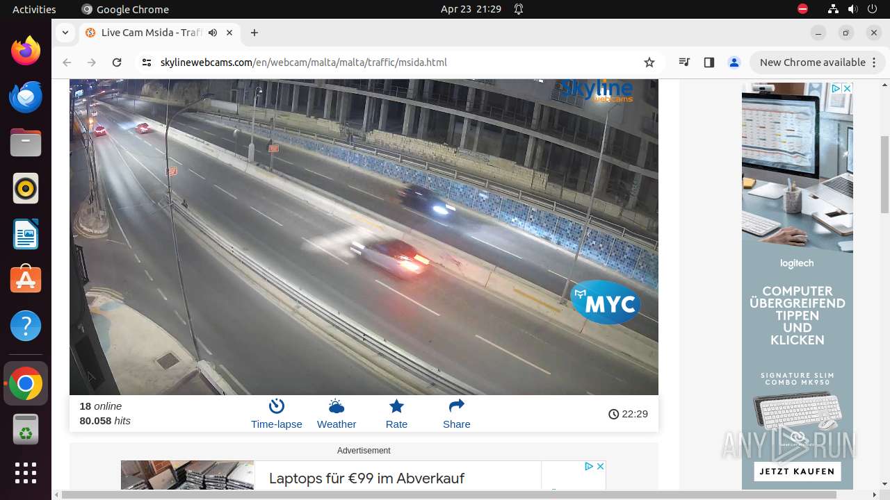Open the clock and calendar Apr 23 21:29

pyautogui.click(x=471, y=9)
